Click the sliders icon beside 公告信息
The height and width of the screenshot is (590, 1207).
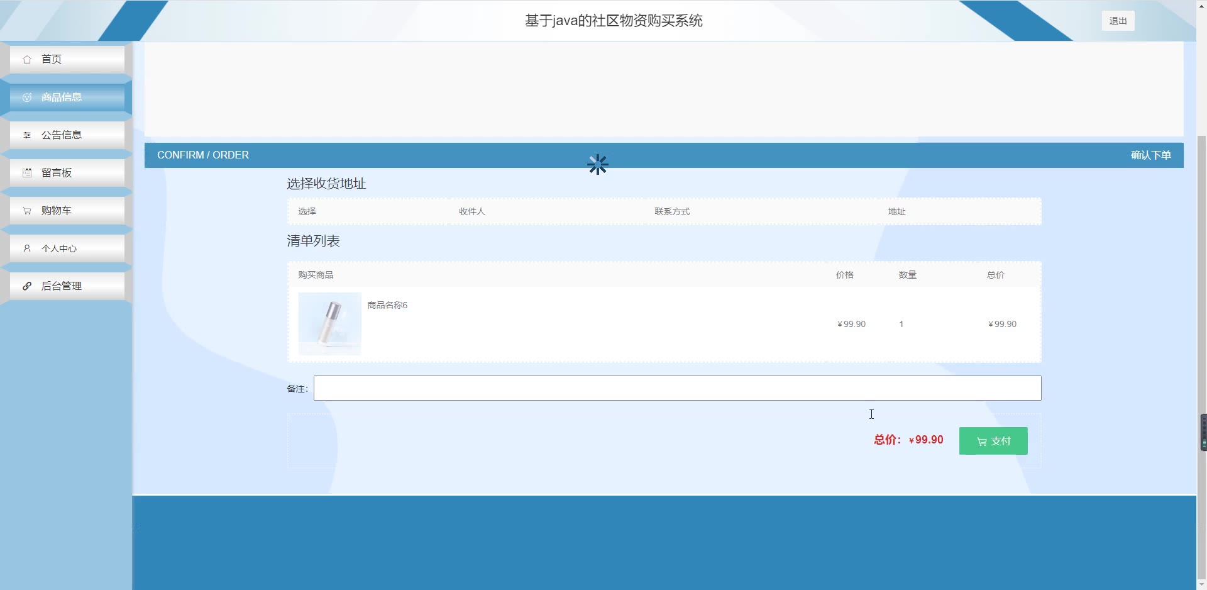pyautogui.click(x=27, y=135)
